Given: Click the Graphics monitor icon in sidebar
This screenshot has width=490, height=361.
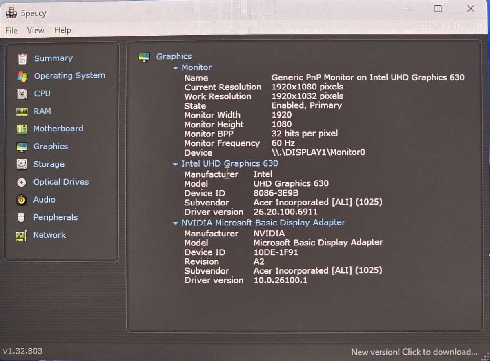Looking at the screenshot, I should pyautogui.click(x=22, y=147).
